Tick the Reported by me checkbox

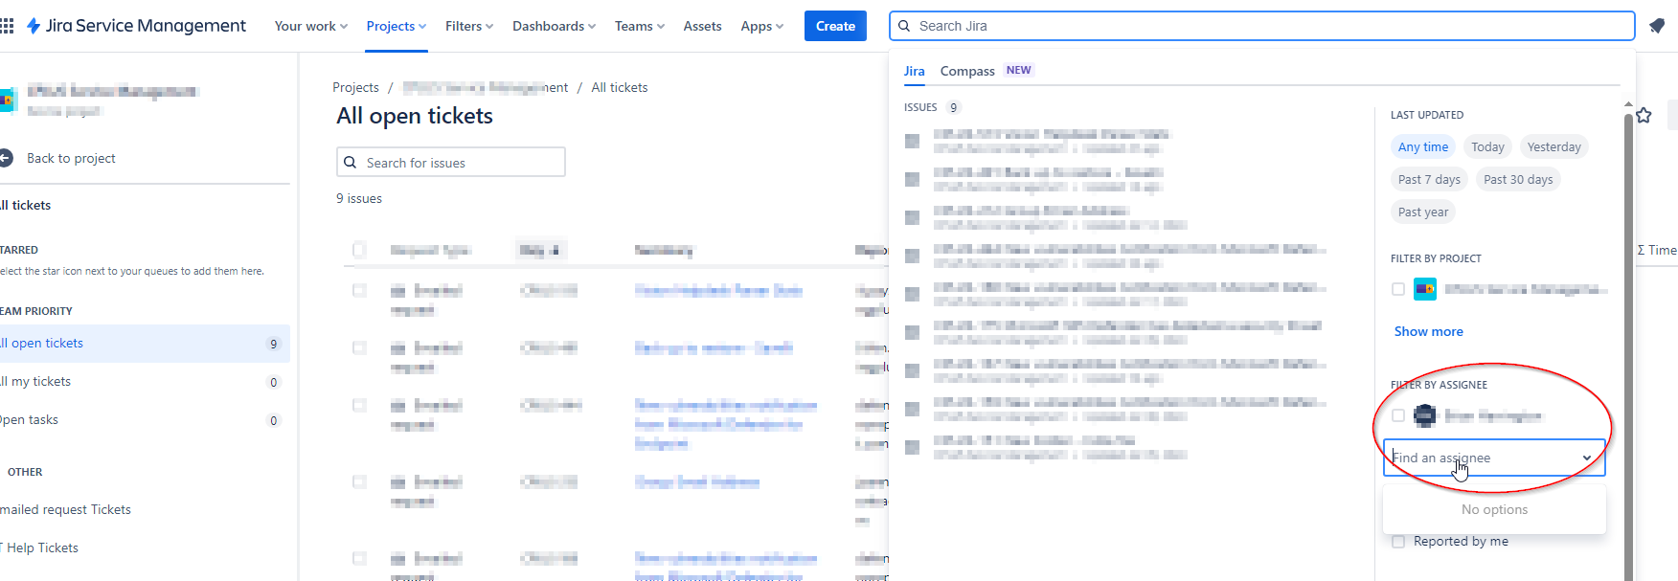coord(1398,542)
